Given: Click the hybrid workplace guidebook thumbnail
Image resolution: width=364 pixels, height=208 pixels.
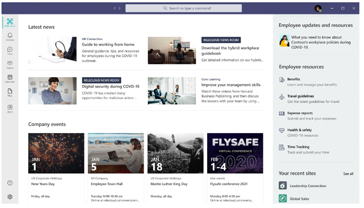Looking at the screenshot, I should (x=172, y=50).
